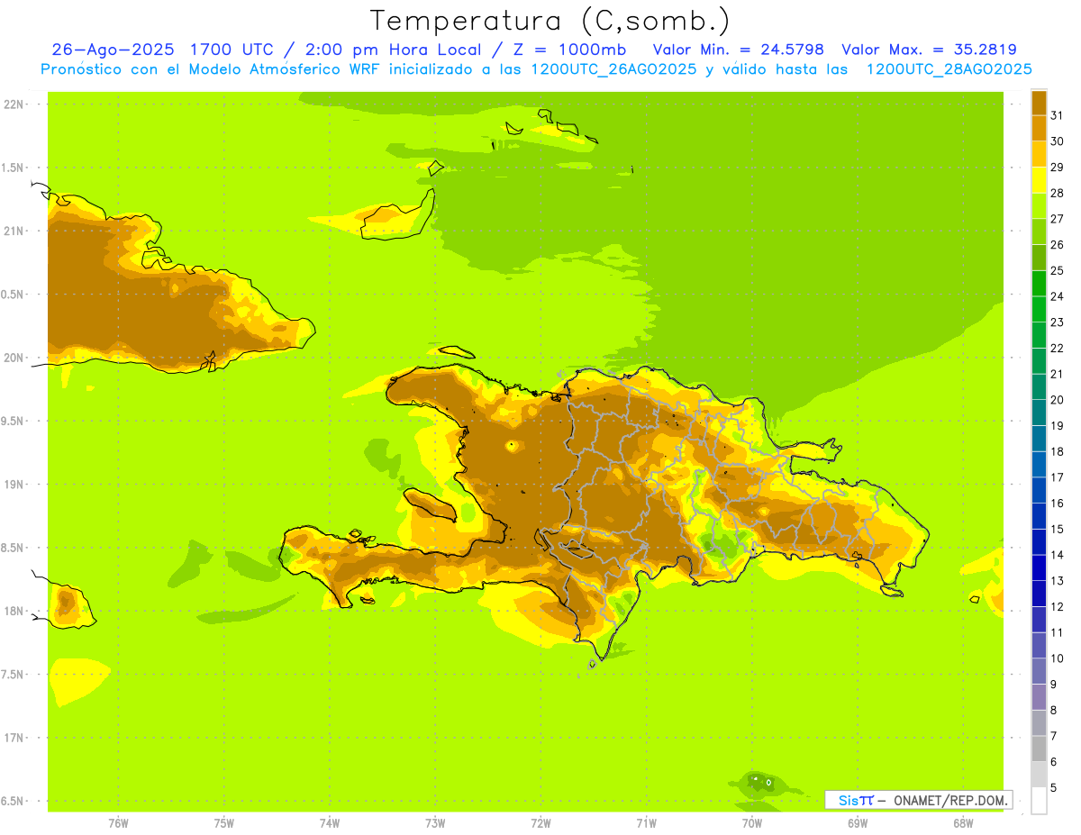Click the 1200UTC_28AGO2025 valid-until text
The width and height of the screenshot is (1081, 835).
coord(949,69)
